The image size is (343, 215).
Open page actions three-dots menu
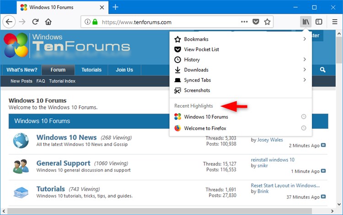tap(244, 21)
